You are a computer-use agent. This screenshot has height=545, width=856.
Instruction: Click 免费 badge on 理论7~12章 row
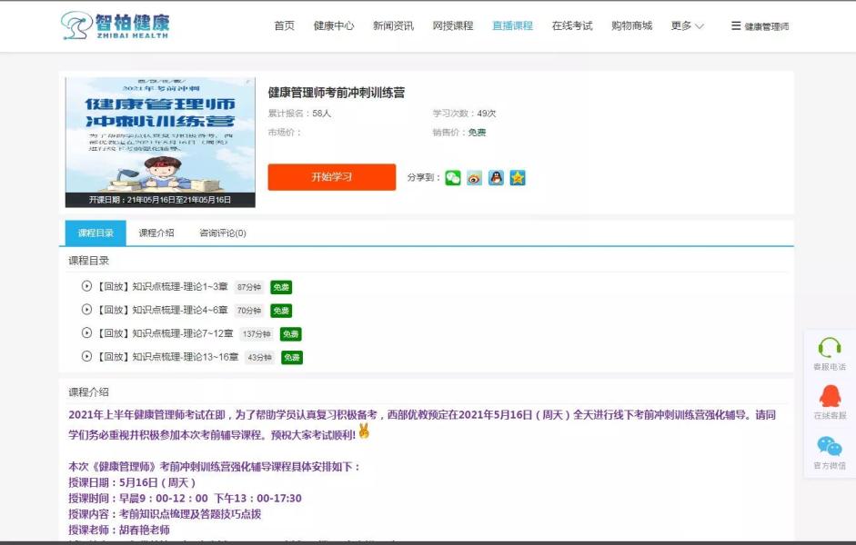[291, 334]
